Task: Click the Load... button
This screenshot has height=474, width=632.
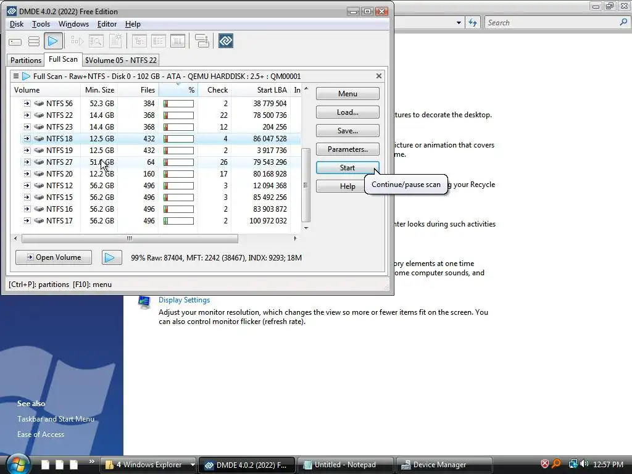Action: click(347, 112)
